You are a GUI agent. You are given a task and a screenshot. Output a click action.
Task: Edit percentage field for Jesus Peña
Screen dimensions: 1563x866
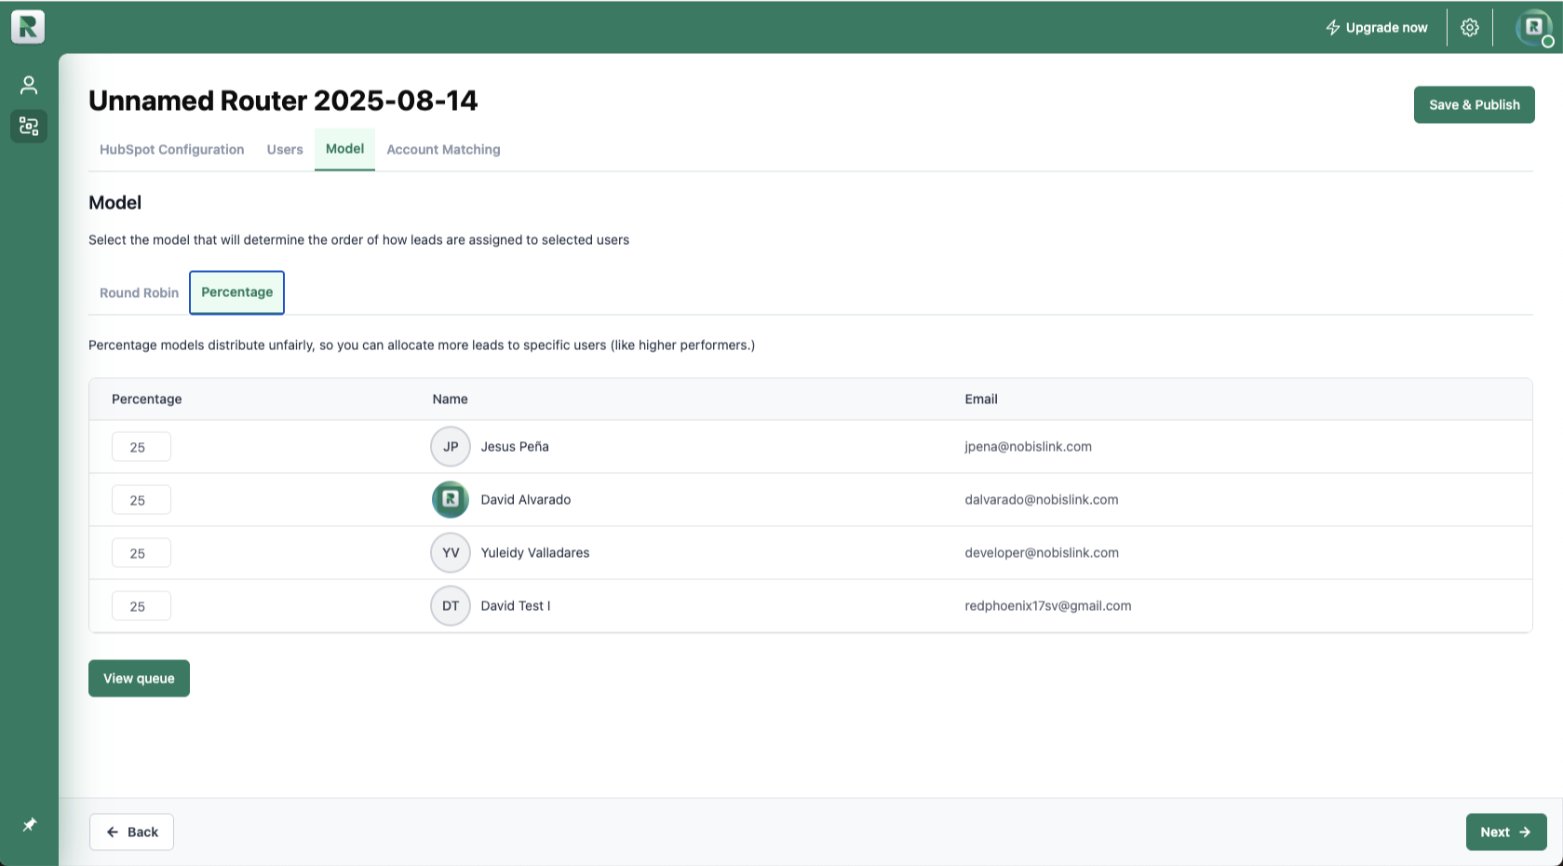click(141, 447)
